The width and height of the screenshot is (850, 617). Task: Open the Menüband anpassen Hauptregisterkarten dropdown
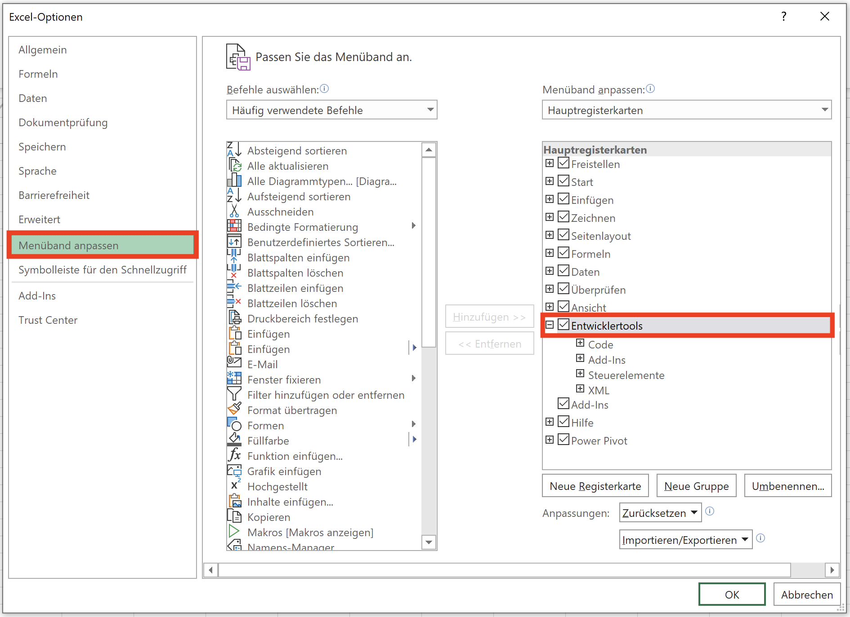tap(687, 110)
